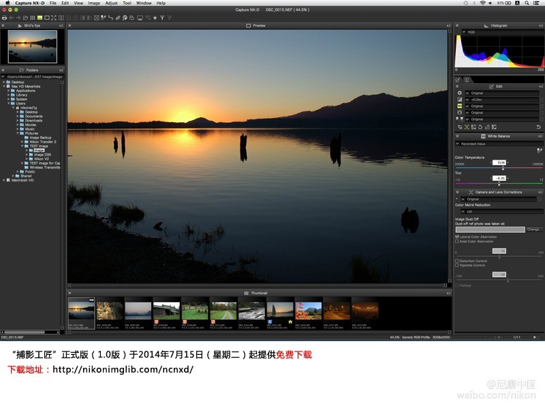The image size is (545, 406).
Task: Enable Axial Color Aberration checkbox
Action: [x=457, y=242]
